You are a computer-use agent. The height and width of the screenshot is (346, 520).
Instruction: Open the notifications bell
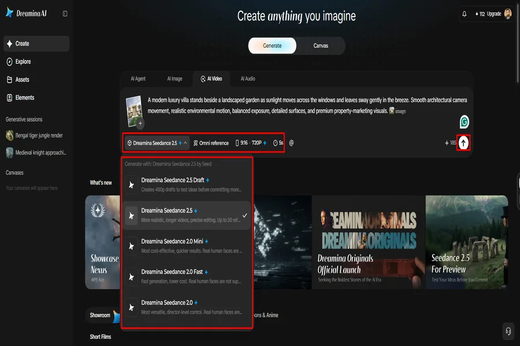click(x=465, y=14)
